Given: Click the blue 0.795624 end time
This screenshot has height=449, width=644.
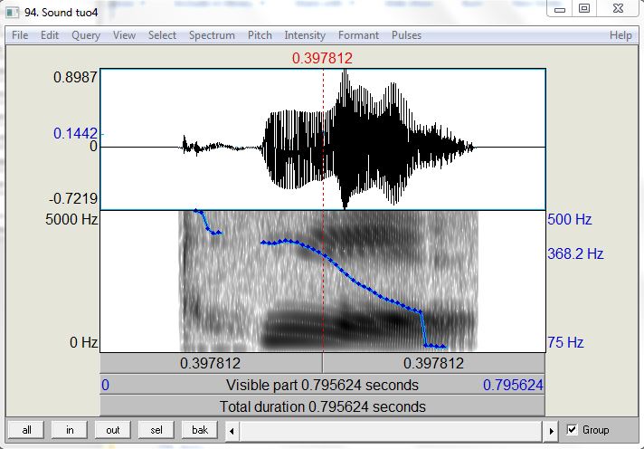Looking at the screenshot, I should [513, 385].
